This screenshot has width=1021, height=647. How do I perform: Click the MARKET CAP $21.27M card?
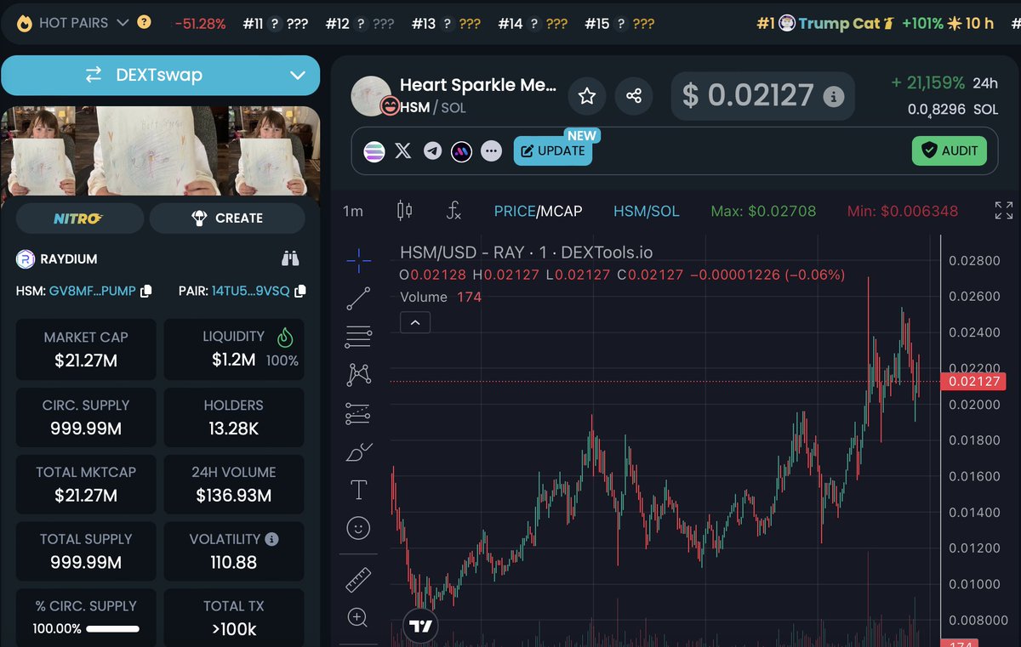(x=86, y=349)
